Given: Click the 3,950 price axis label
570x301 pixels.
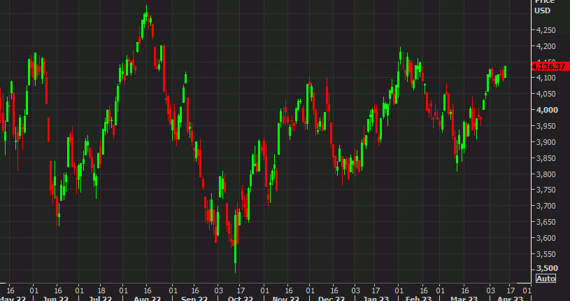Looking at the screenshot, I should pos(546,126).
